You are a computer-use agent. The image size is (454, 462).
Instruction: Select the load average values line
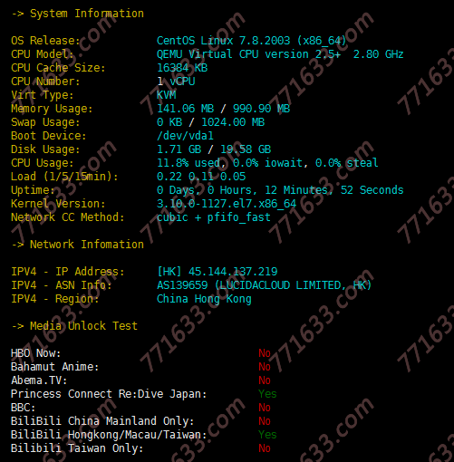[201, 177]
